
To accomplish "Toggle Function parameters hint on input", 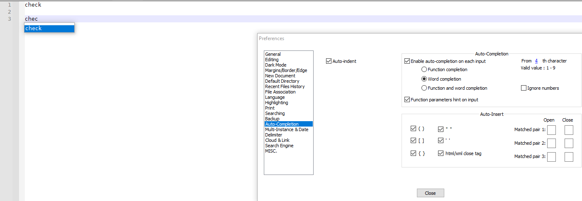I will [407, 100].
